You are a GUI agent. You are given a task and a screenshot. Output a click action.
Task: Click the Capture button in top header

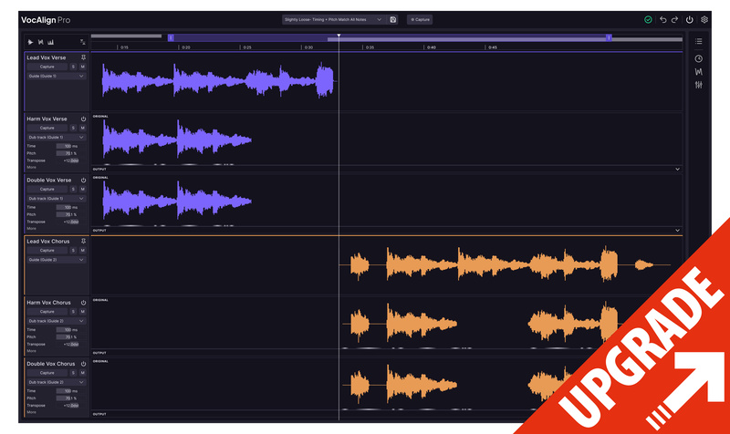click(420, 19)
